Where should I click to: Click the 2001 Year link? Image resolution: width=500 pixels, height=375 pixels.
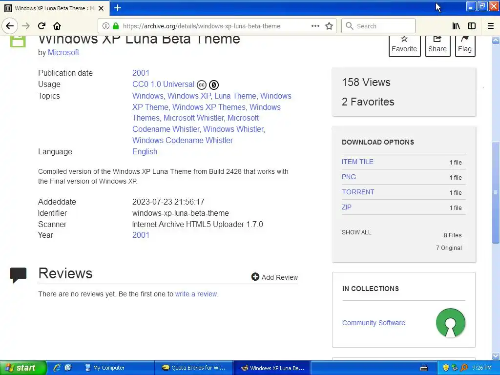[141, 235]
